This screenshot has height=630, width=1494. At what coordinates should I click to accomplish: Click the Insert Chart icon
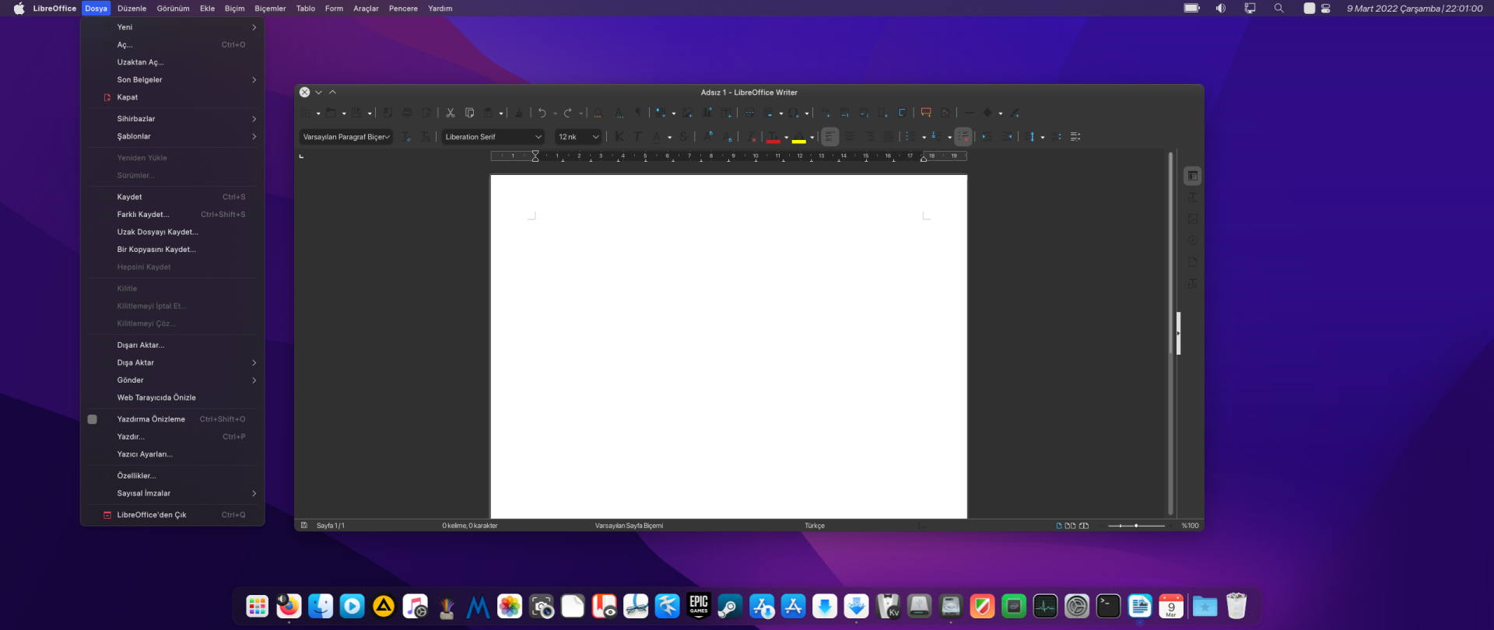pos(707,113)
